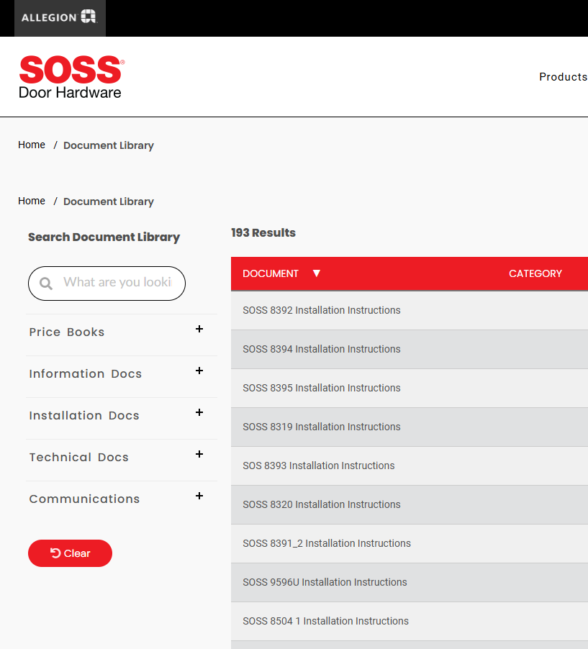This screenshot has width=588, height=649.
Task: Sort by the DOCUMENT column header
Action: [x=271, y=273]
